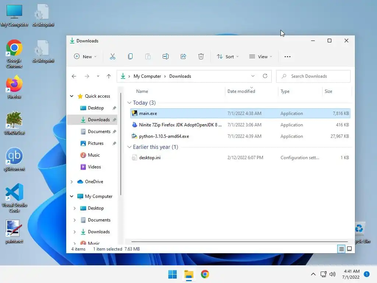The height and width of the screenshot is (283, 377).
Task: Collapse the My Computer tree node
Action: (x=72, y=196)
